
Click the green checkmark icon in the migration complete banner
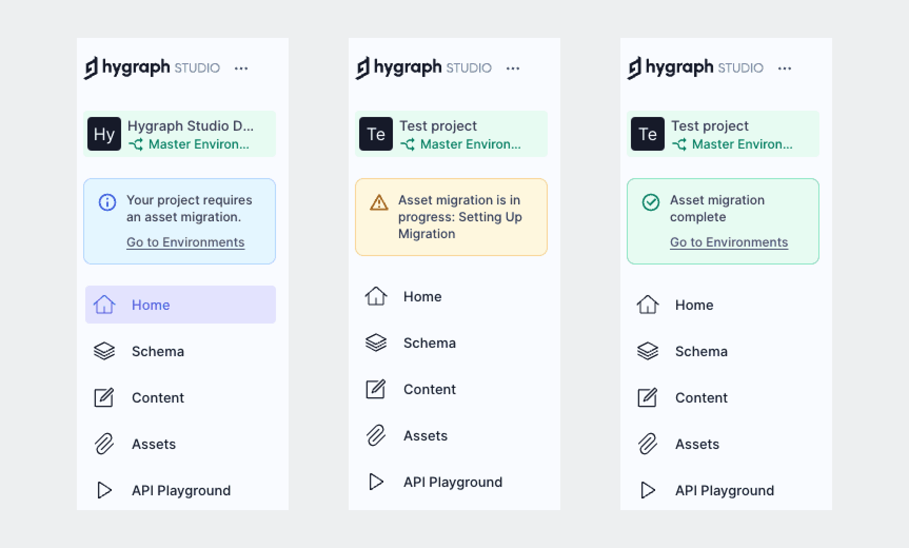[x=651, y=202]
